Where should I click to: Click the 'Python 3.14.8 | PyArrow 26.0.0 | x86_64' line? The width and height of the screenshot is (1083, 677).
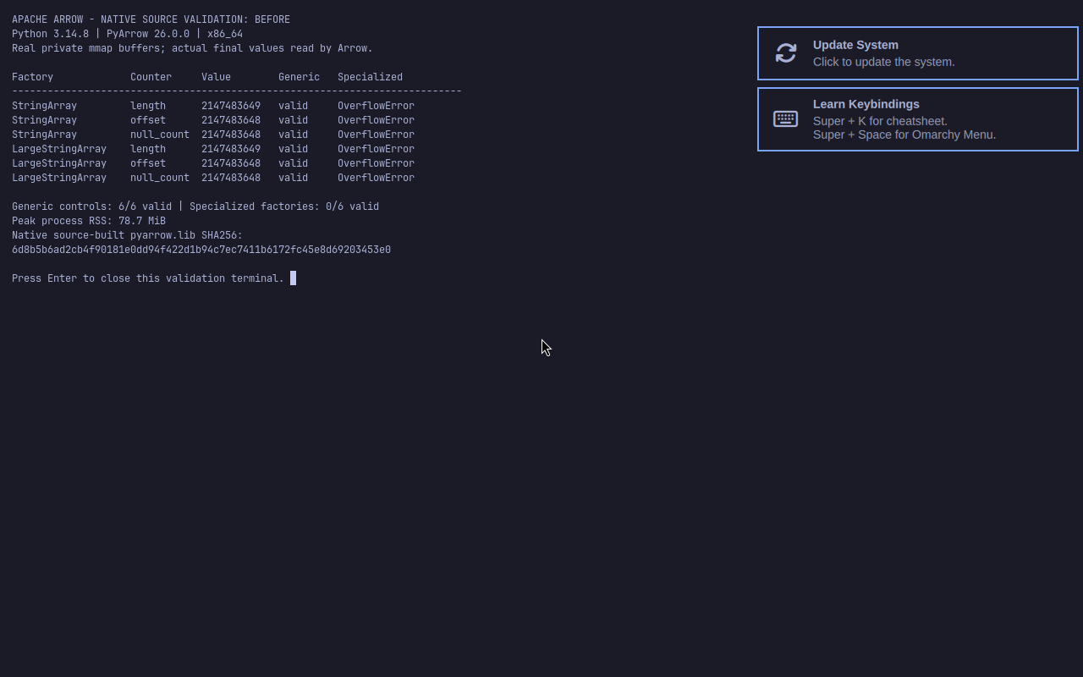(127, 34)
